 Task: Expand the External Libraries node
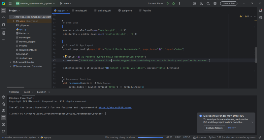coord(10,62)
